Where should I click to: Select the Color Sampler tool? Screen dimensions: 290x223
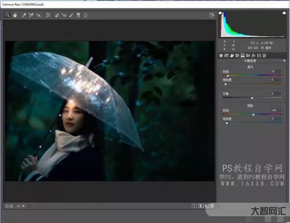[x=31, y=15]
